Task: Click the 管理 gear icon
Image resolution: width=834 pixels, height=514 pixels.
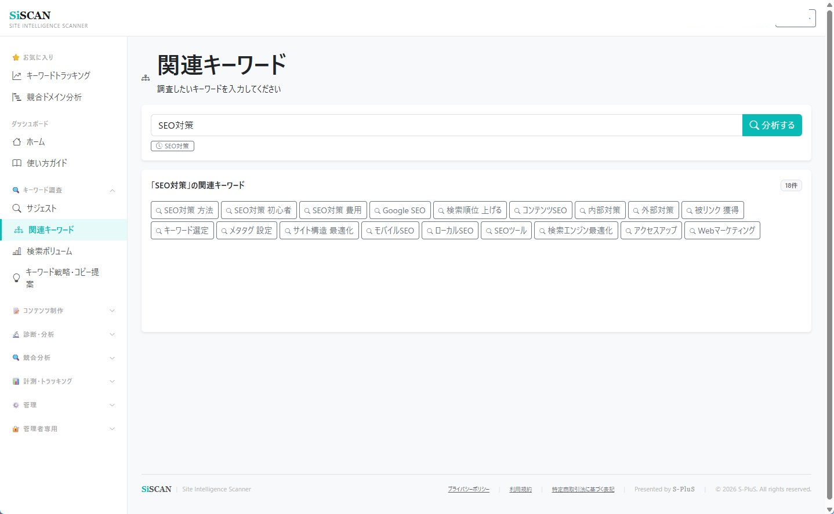Action: 16,406
